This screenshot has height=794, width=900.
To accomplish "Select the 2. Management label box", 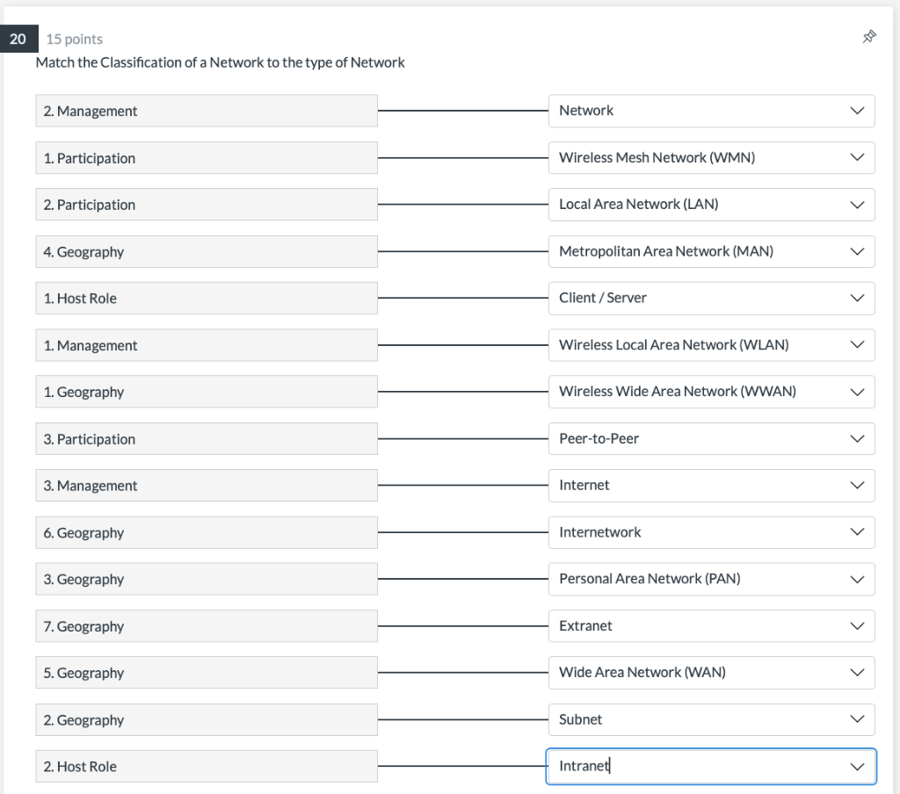I will coord(207,111).
